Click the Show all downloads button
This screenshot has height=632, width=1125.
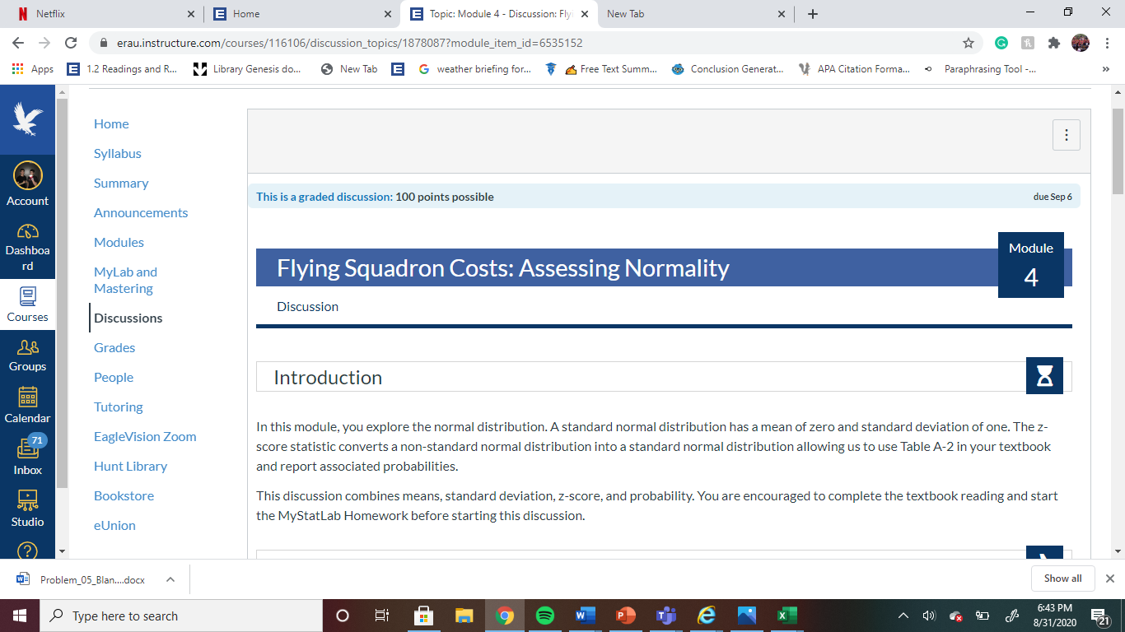(1062, 578)
